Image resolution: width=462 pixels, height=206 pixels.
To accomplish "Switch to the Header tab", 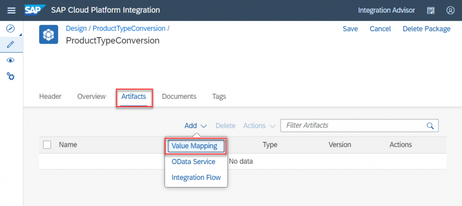I will pyautogui.click(x=50, y=96).
